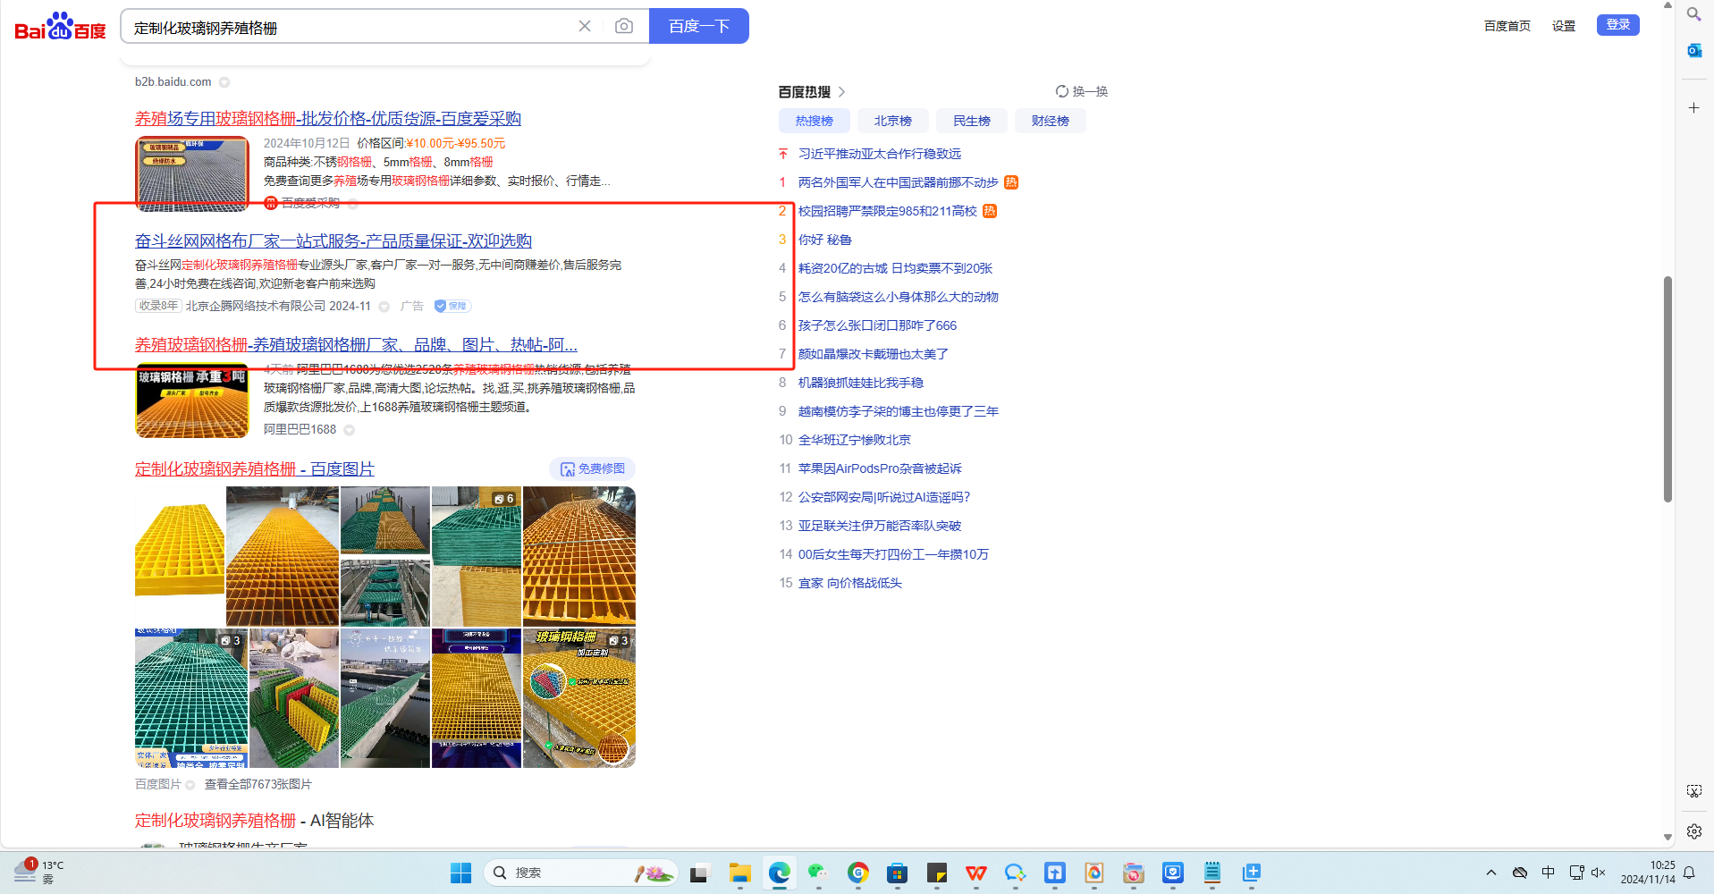Expand the 百度热搜 chevron arrow
1714x894 pixels.
(x=841, y=92)
